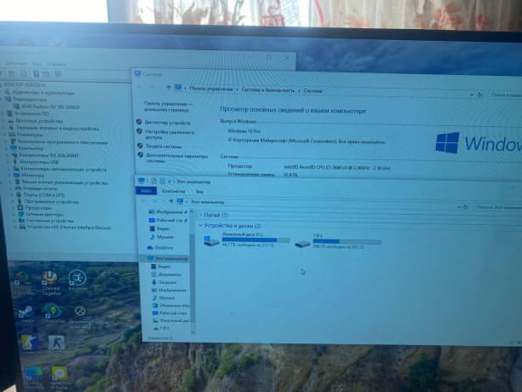Viewport: 522px width, 392px height.
Task: Select F: drive in Explorer sidebar
Action: pos(161,328)
